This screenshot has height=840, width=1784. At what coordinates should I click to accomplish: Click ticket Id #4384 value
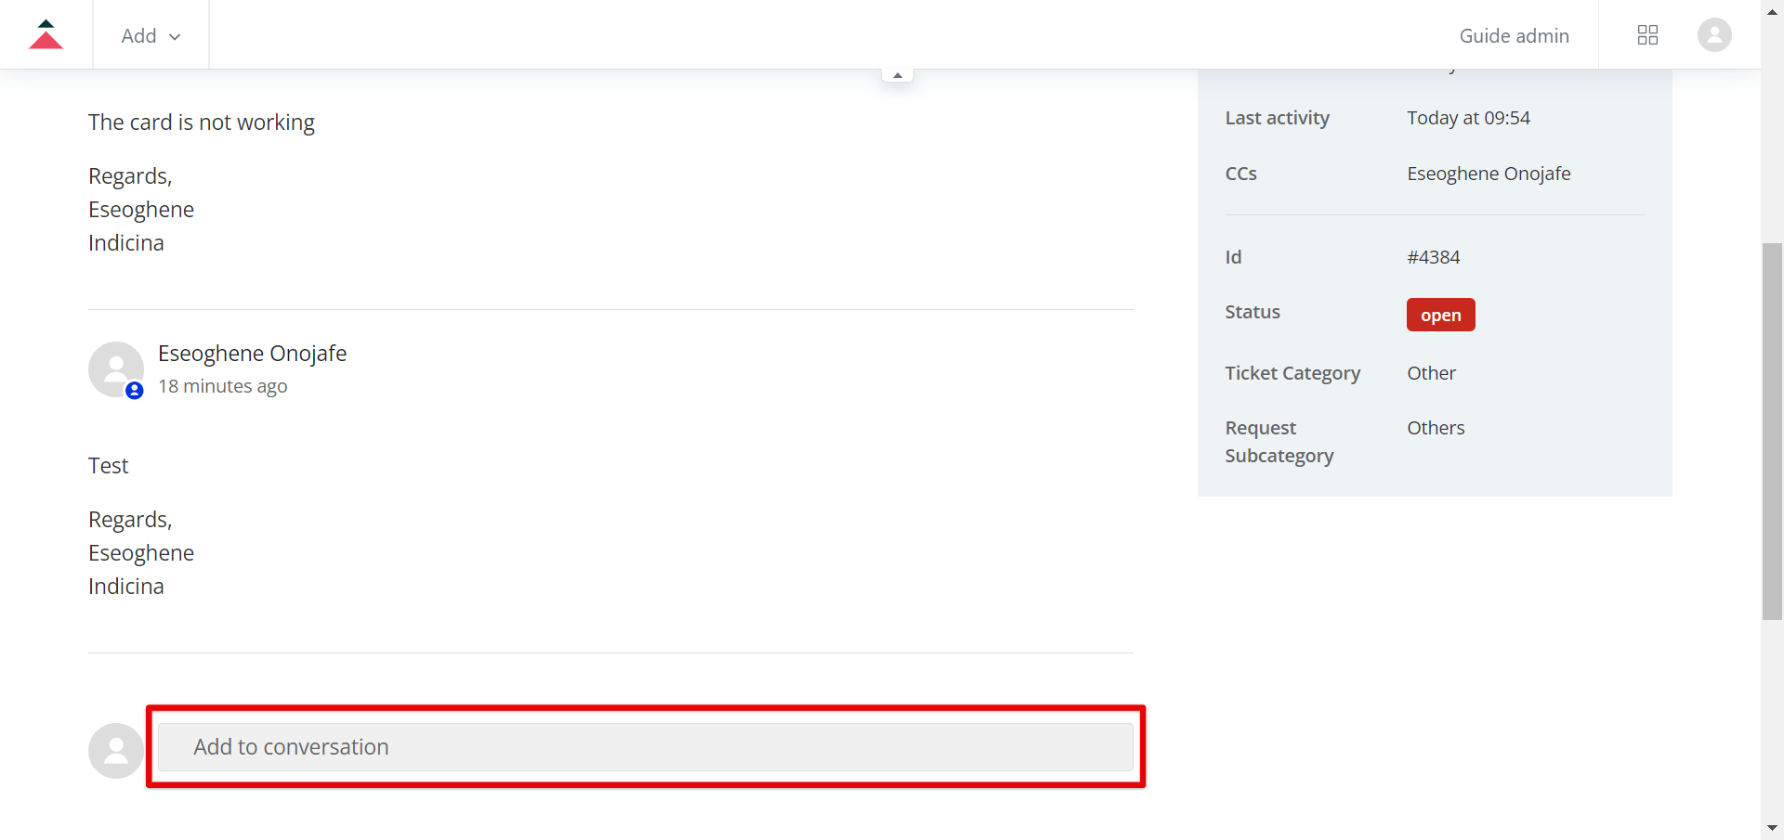[1434, 257]
